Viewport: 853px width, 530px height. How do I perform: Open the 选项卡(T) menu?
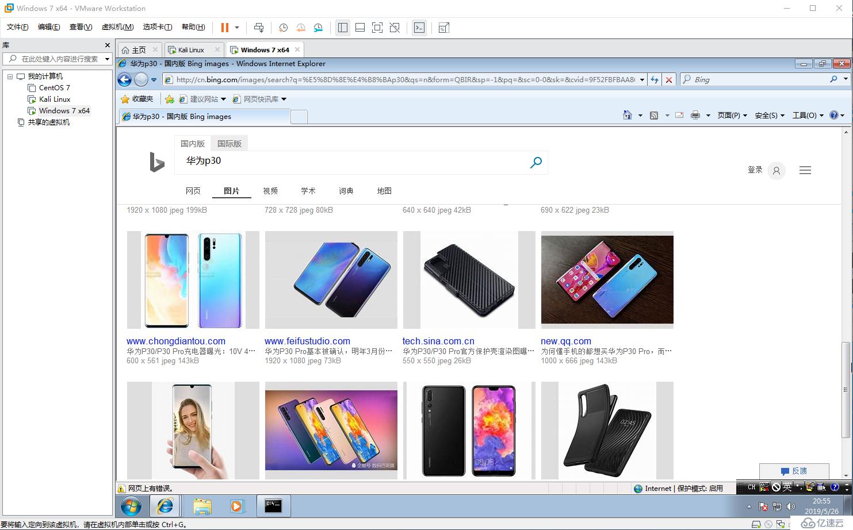tap(158, 27)
